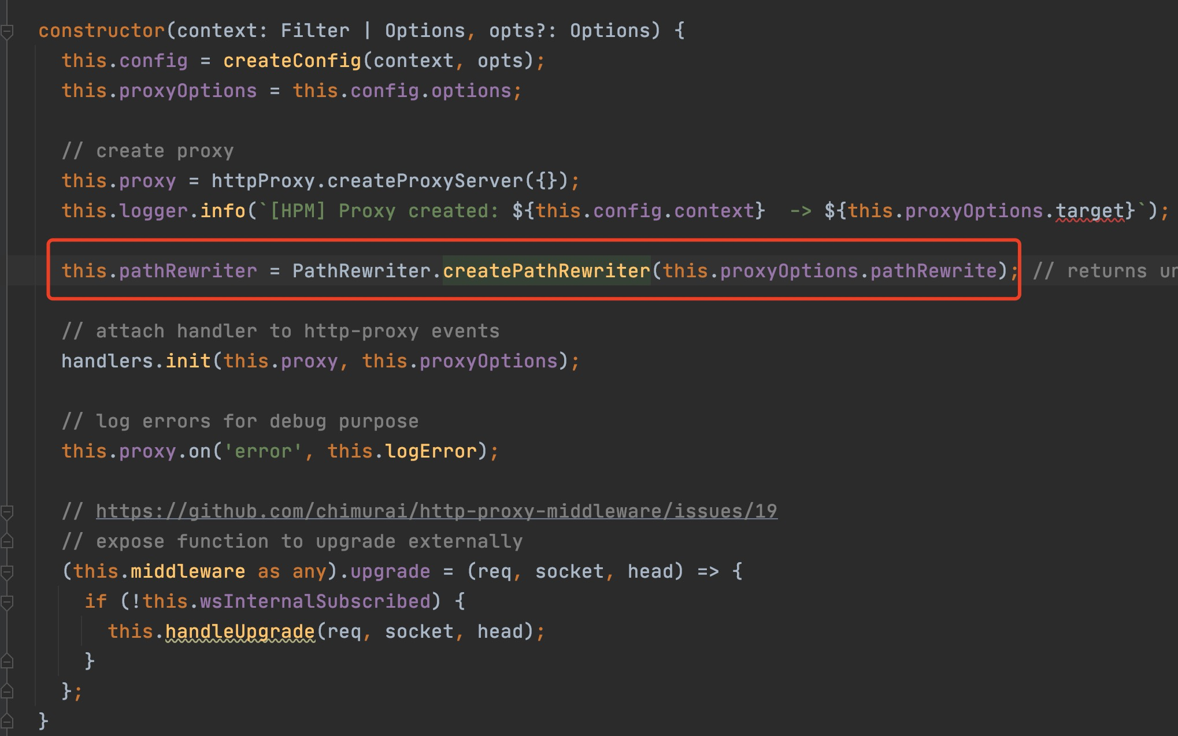Click the 'logger' property
This screenshot has height=736, width=1178.
point(153,211)
